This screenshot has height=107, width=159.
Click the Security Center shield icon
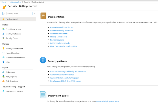pyautogui.click(x=3, y=38)
